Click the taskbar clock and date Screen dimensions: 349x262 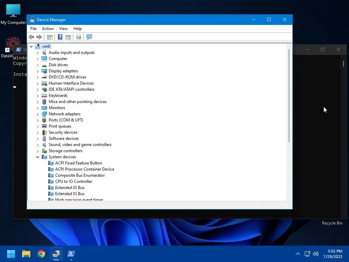[333, 254]
